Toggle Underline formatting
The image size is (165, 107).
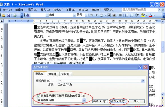pos(101,15)
